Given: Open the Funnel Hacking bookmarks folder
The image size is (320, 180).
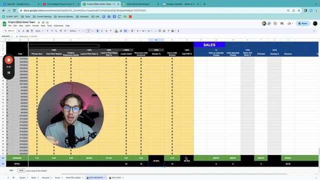Looking at the screenshot, I should pos(42,16).
